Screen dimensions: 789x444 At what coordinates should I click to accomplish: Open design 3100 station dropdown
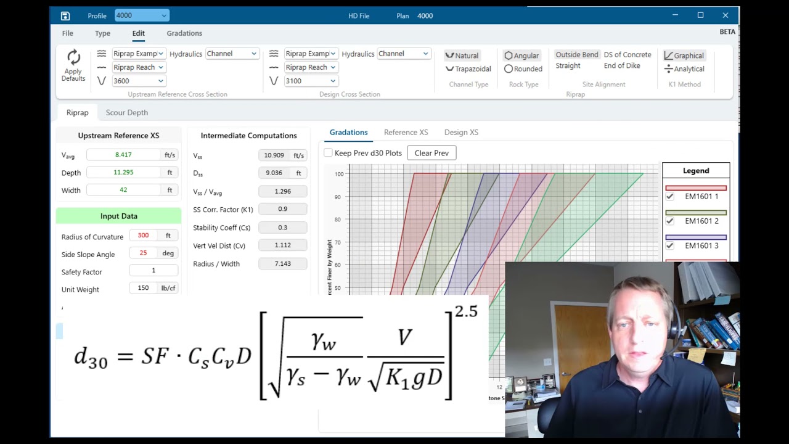311,81
